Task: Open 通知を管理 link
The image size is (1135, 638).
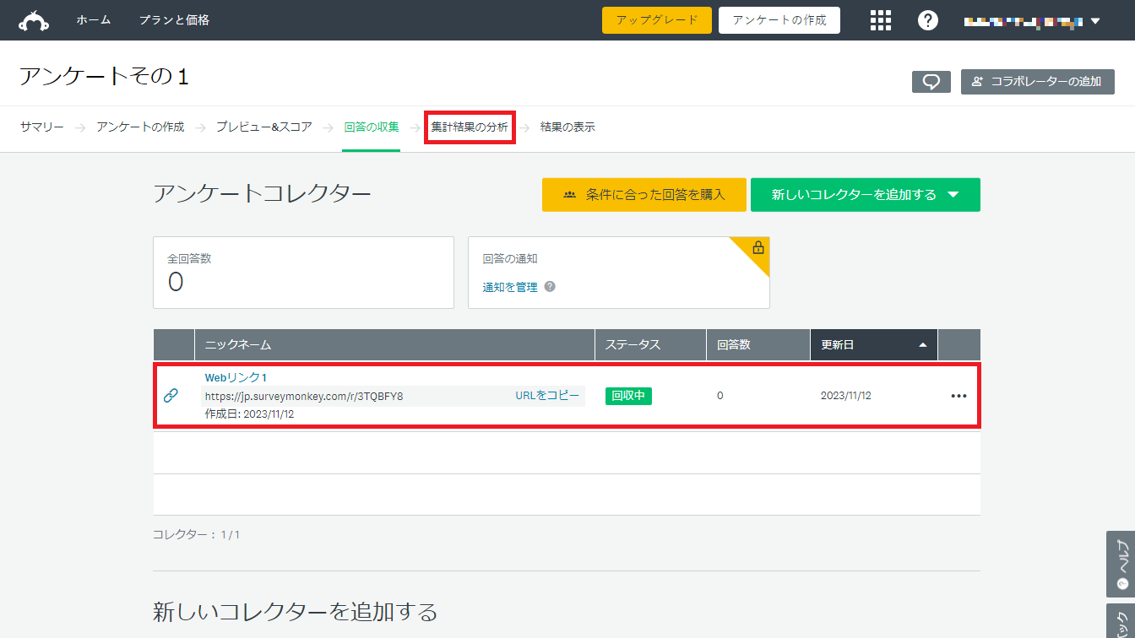Action: click(x=510, y=287)
